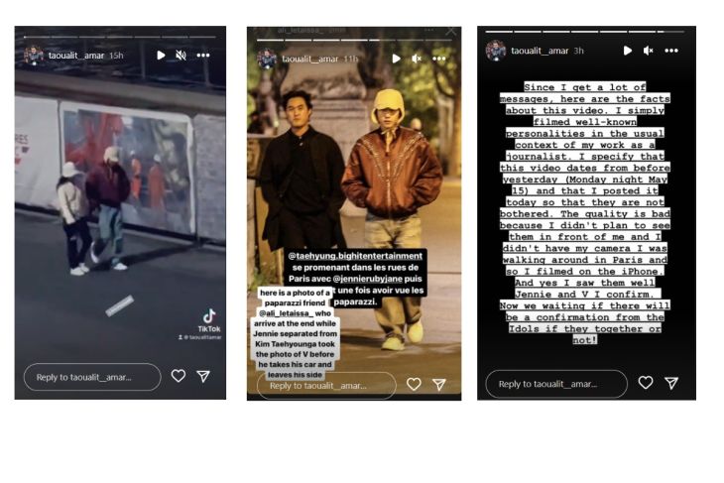The height and width of the screenshot is (483, 724).
Task: Like the middle story photo
Action: pyautogui.click(x=414, y=384)
